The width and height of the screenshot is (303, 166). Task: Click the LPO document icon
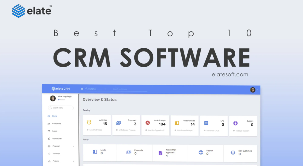[x=206, y=123]
